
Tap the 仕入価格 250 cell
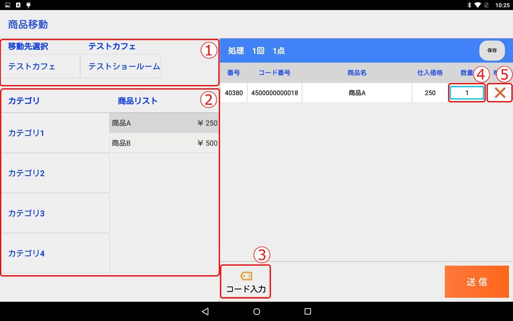[x=430, y=93]
